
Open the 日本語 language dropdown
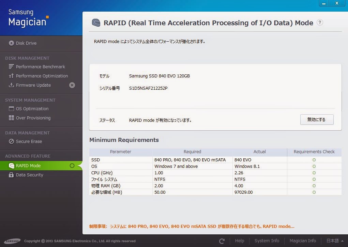(x=335, y=241)
